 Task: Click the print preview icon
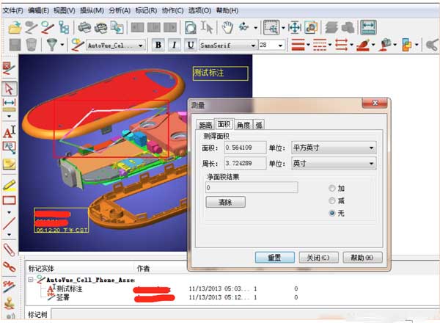click(100, 27)
